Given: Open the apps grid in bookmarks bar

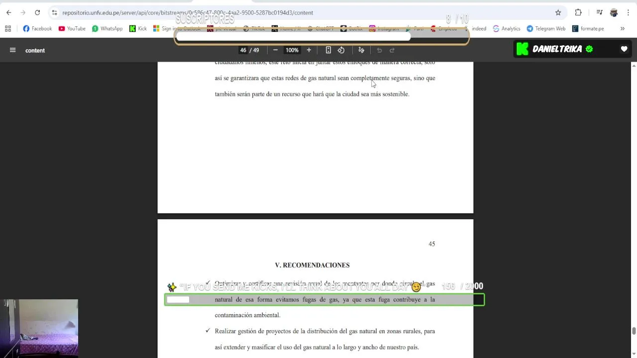Looking at the screenshot, I should point(8,28).
